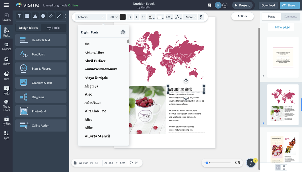Click the animation lightning bolt icon
Screen dimensions: 302x172
[x=201, y=17]
